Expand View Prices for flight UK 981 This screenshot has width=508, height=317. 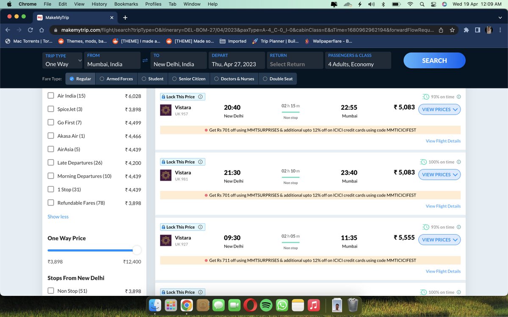tap(439, 175)
